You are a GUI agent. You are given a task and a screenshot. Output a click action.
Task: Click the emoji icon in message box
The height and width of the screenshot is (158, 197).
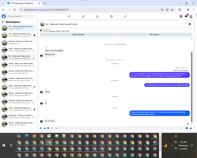pos(186,128)
